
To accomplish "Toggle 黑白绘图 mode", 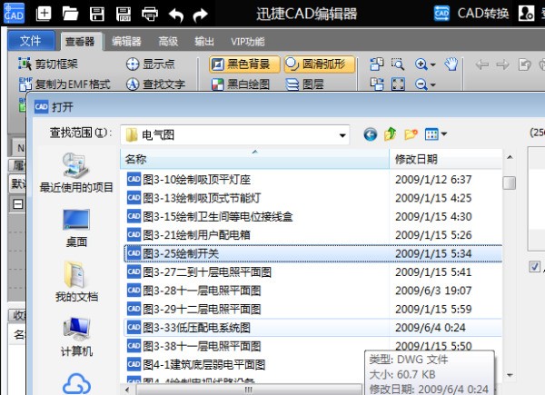I will (x=240, y=84).
